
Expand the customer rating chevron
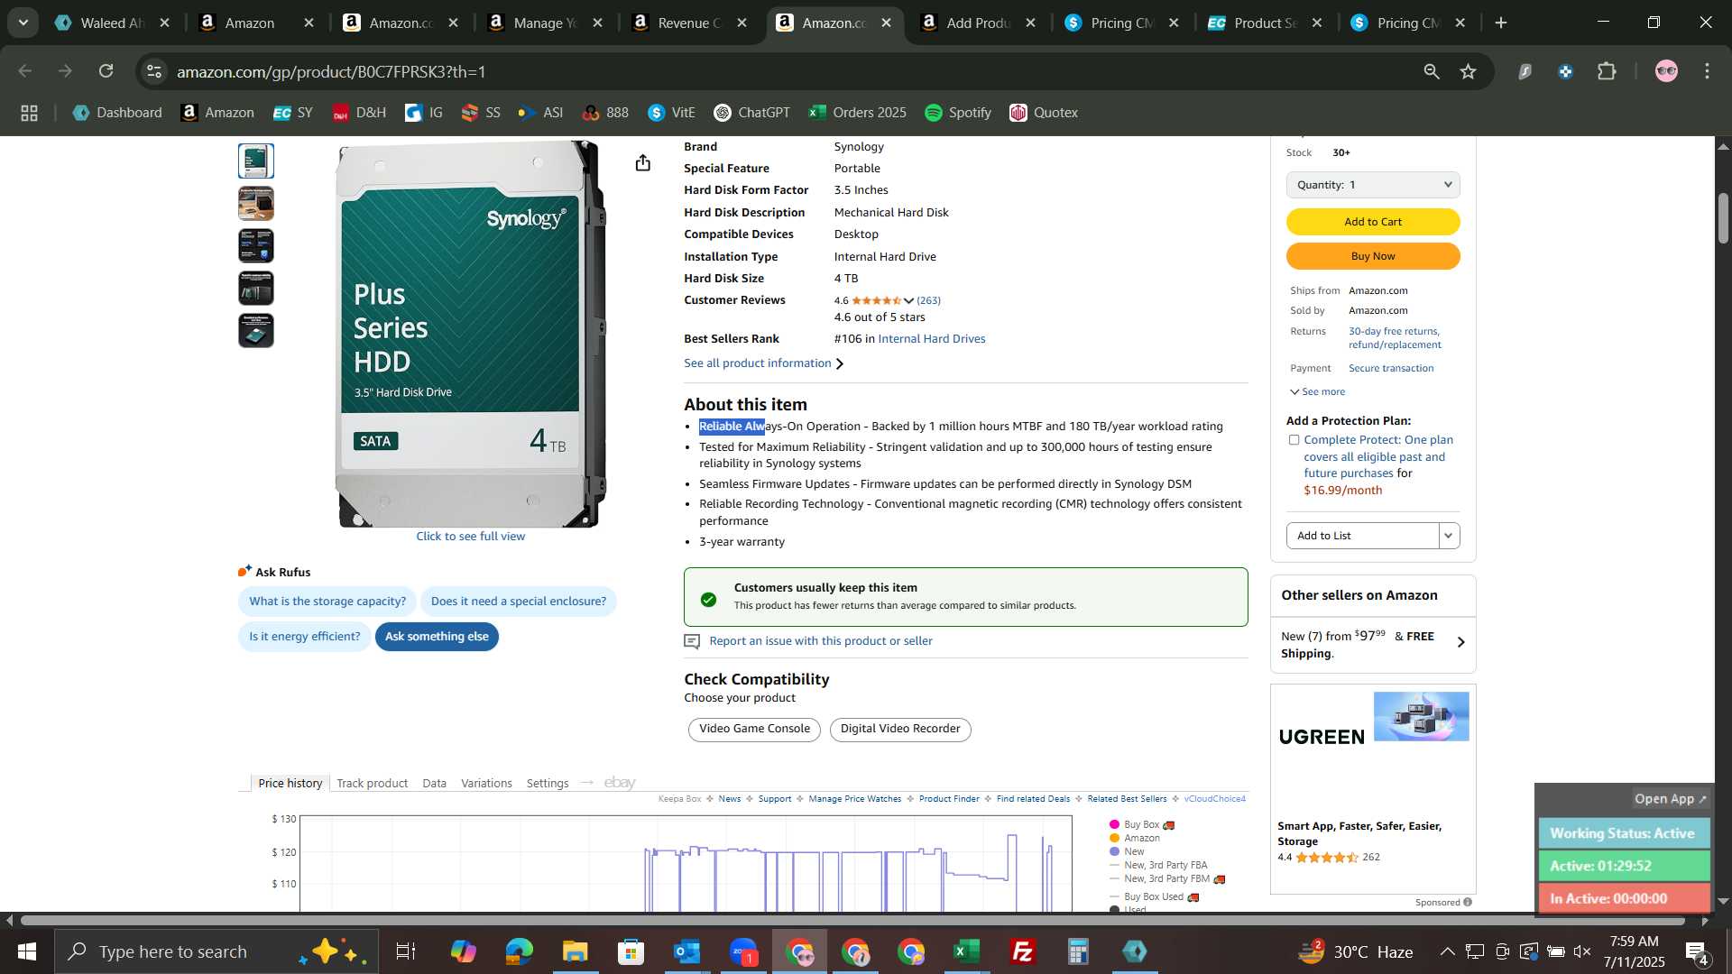[908, 301]
